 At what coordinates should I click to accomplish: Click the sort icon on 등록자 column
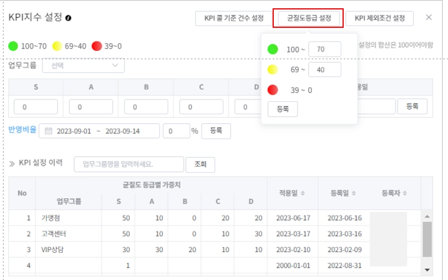pyautogui.click(x=405, y=193)
